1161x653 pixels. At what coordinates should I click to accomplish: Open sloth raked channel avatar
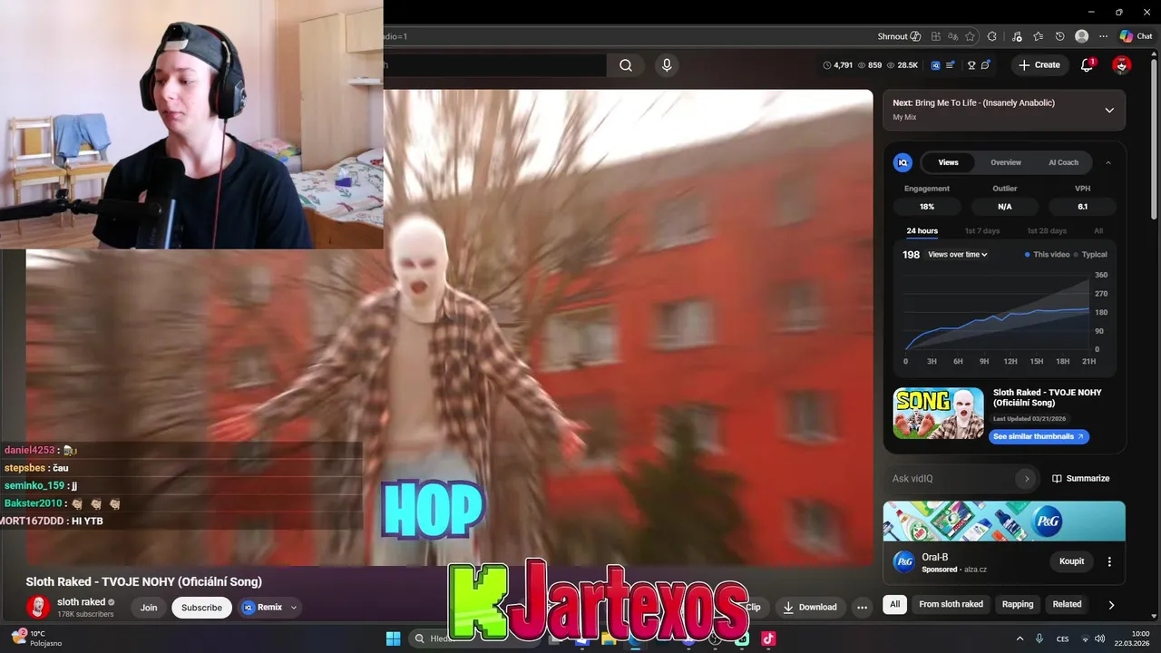coord(38,607)
